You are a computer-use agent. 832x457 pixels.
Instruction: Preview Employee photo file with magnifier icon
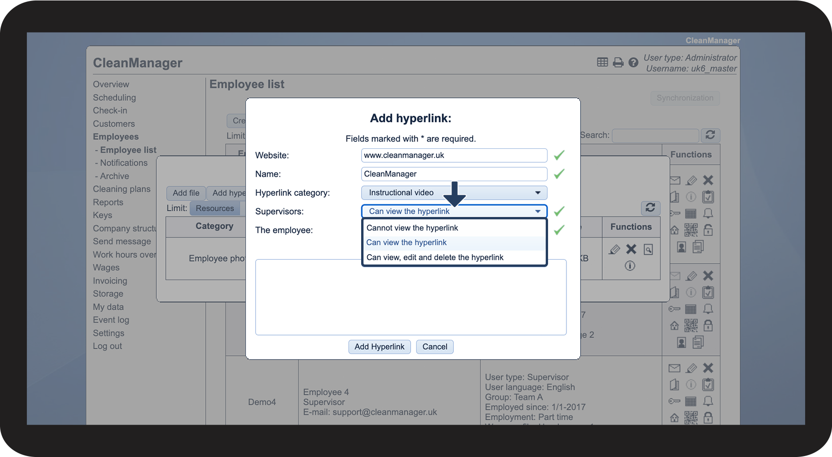pos(648,249)
